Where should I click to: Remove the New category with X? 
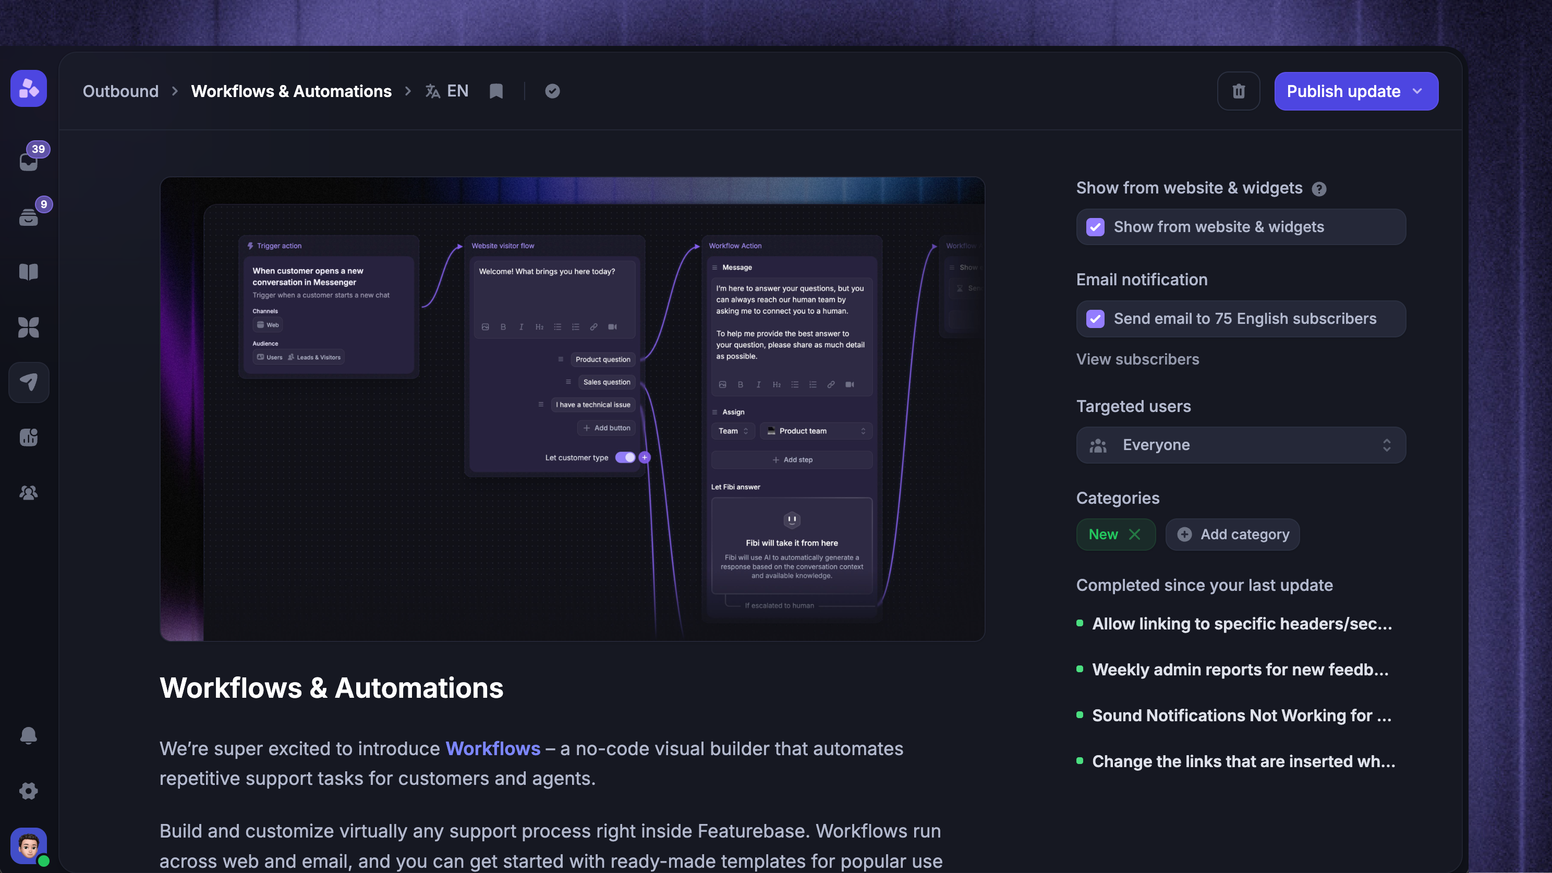pos(1134,535)
